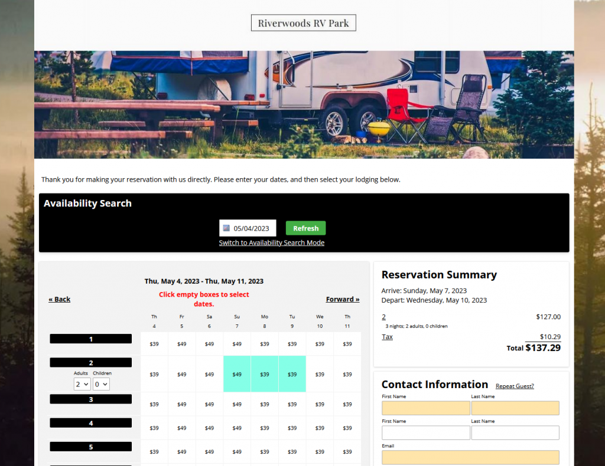Select site 1 black label bar
The width and height of the screenshot is (605, 466).
coord(90,339)
